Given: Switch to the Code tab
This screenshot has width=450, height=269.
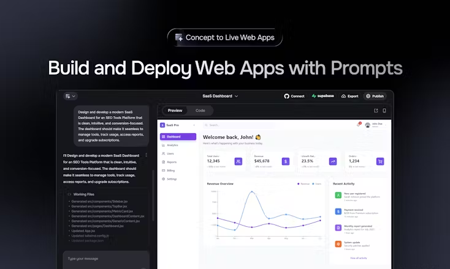Looking at the screenshot, I should click(200, 111).
